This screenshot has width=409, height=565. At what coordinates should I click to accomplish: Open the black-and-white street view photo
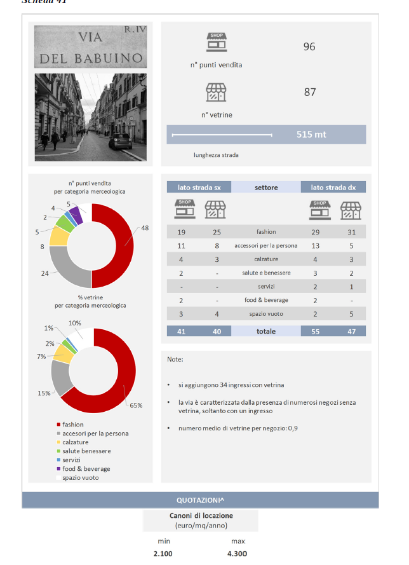(x=90, y=116)
